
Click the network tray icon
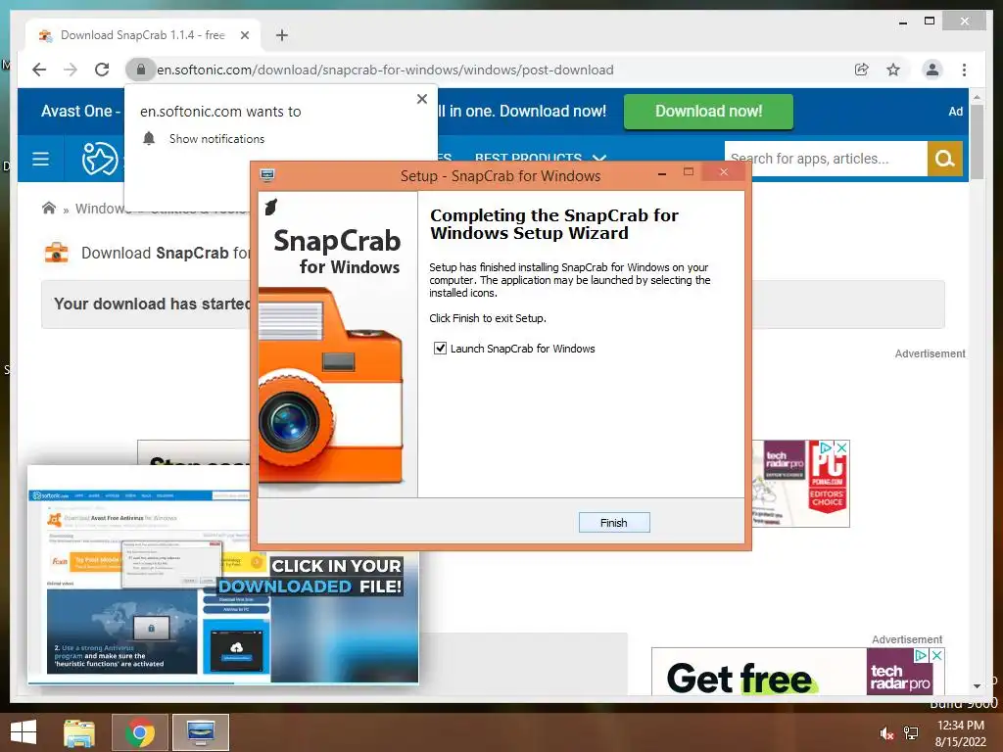[x=911, y=733]
